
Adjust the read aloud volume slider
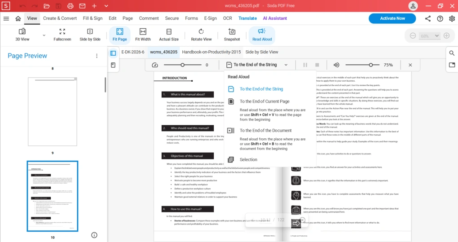pyautogui.click(x=362, y=65)
